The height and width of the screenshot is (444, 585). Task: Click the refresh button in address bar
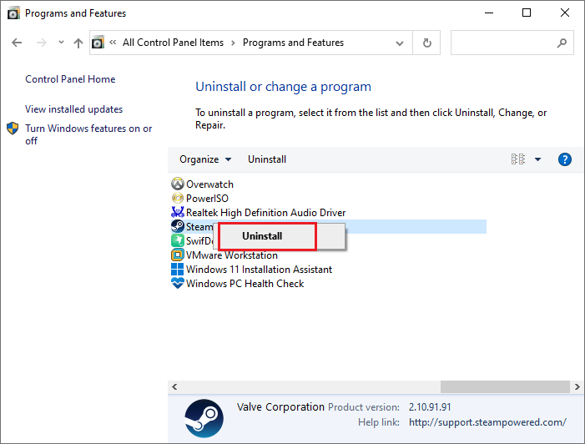point(426,43)
